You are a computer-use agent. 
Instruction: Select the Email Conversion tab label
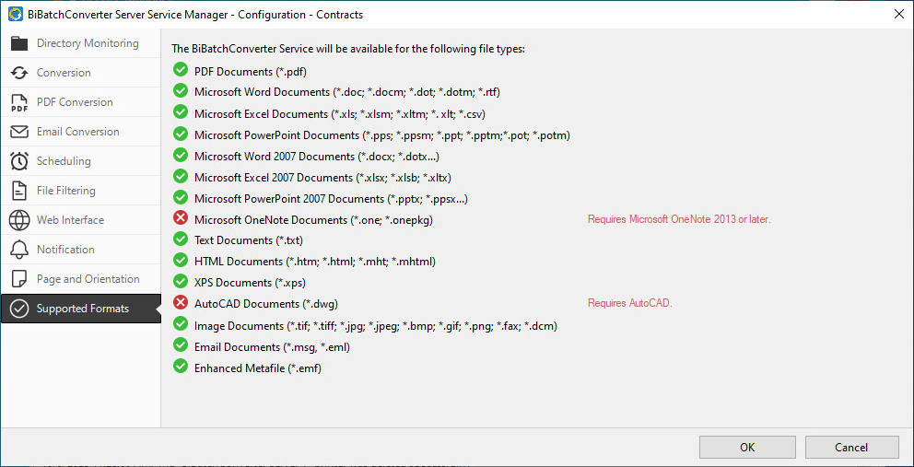(78, 132)
